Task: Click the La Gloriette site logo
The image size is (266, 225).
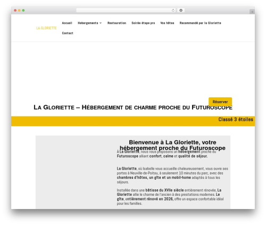Action: 46,28
